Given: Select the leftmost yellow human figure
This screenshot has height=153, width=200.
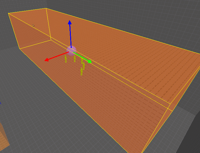Looking at the screenshot, I should point(66,59).
